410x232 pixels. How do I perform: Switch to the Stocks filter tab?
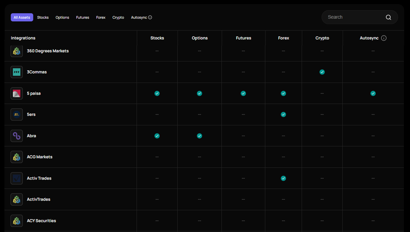[x=43, y=17]
